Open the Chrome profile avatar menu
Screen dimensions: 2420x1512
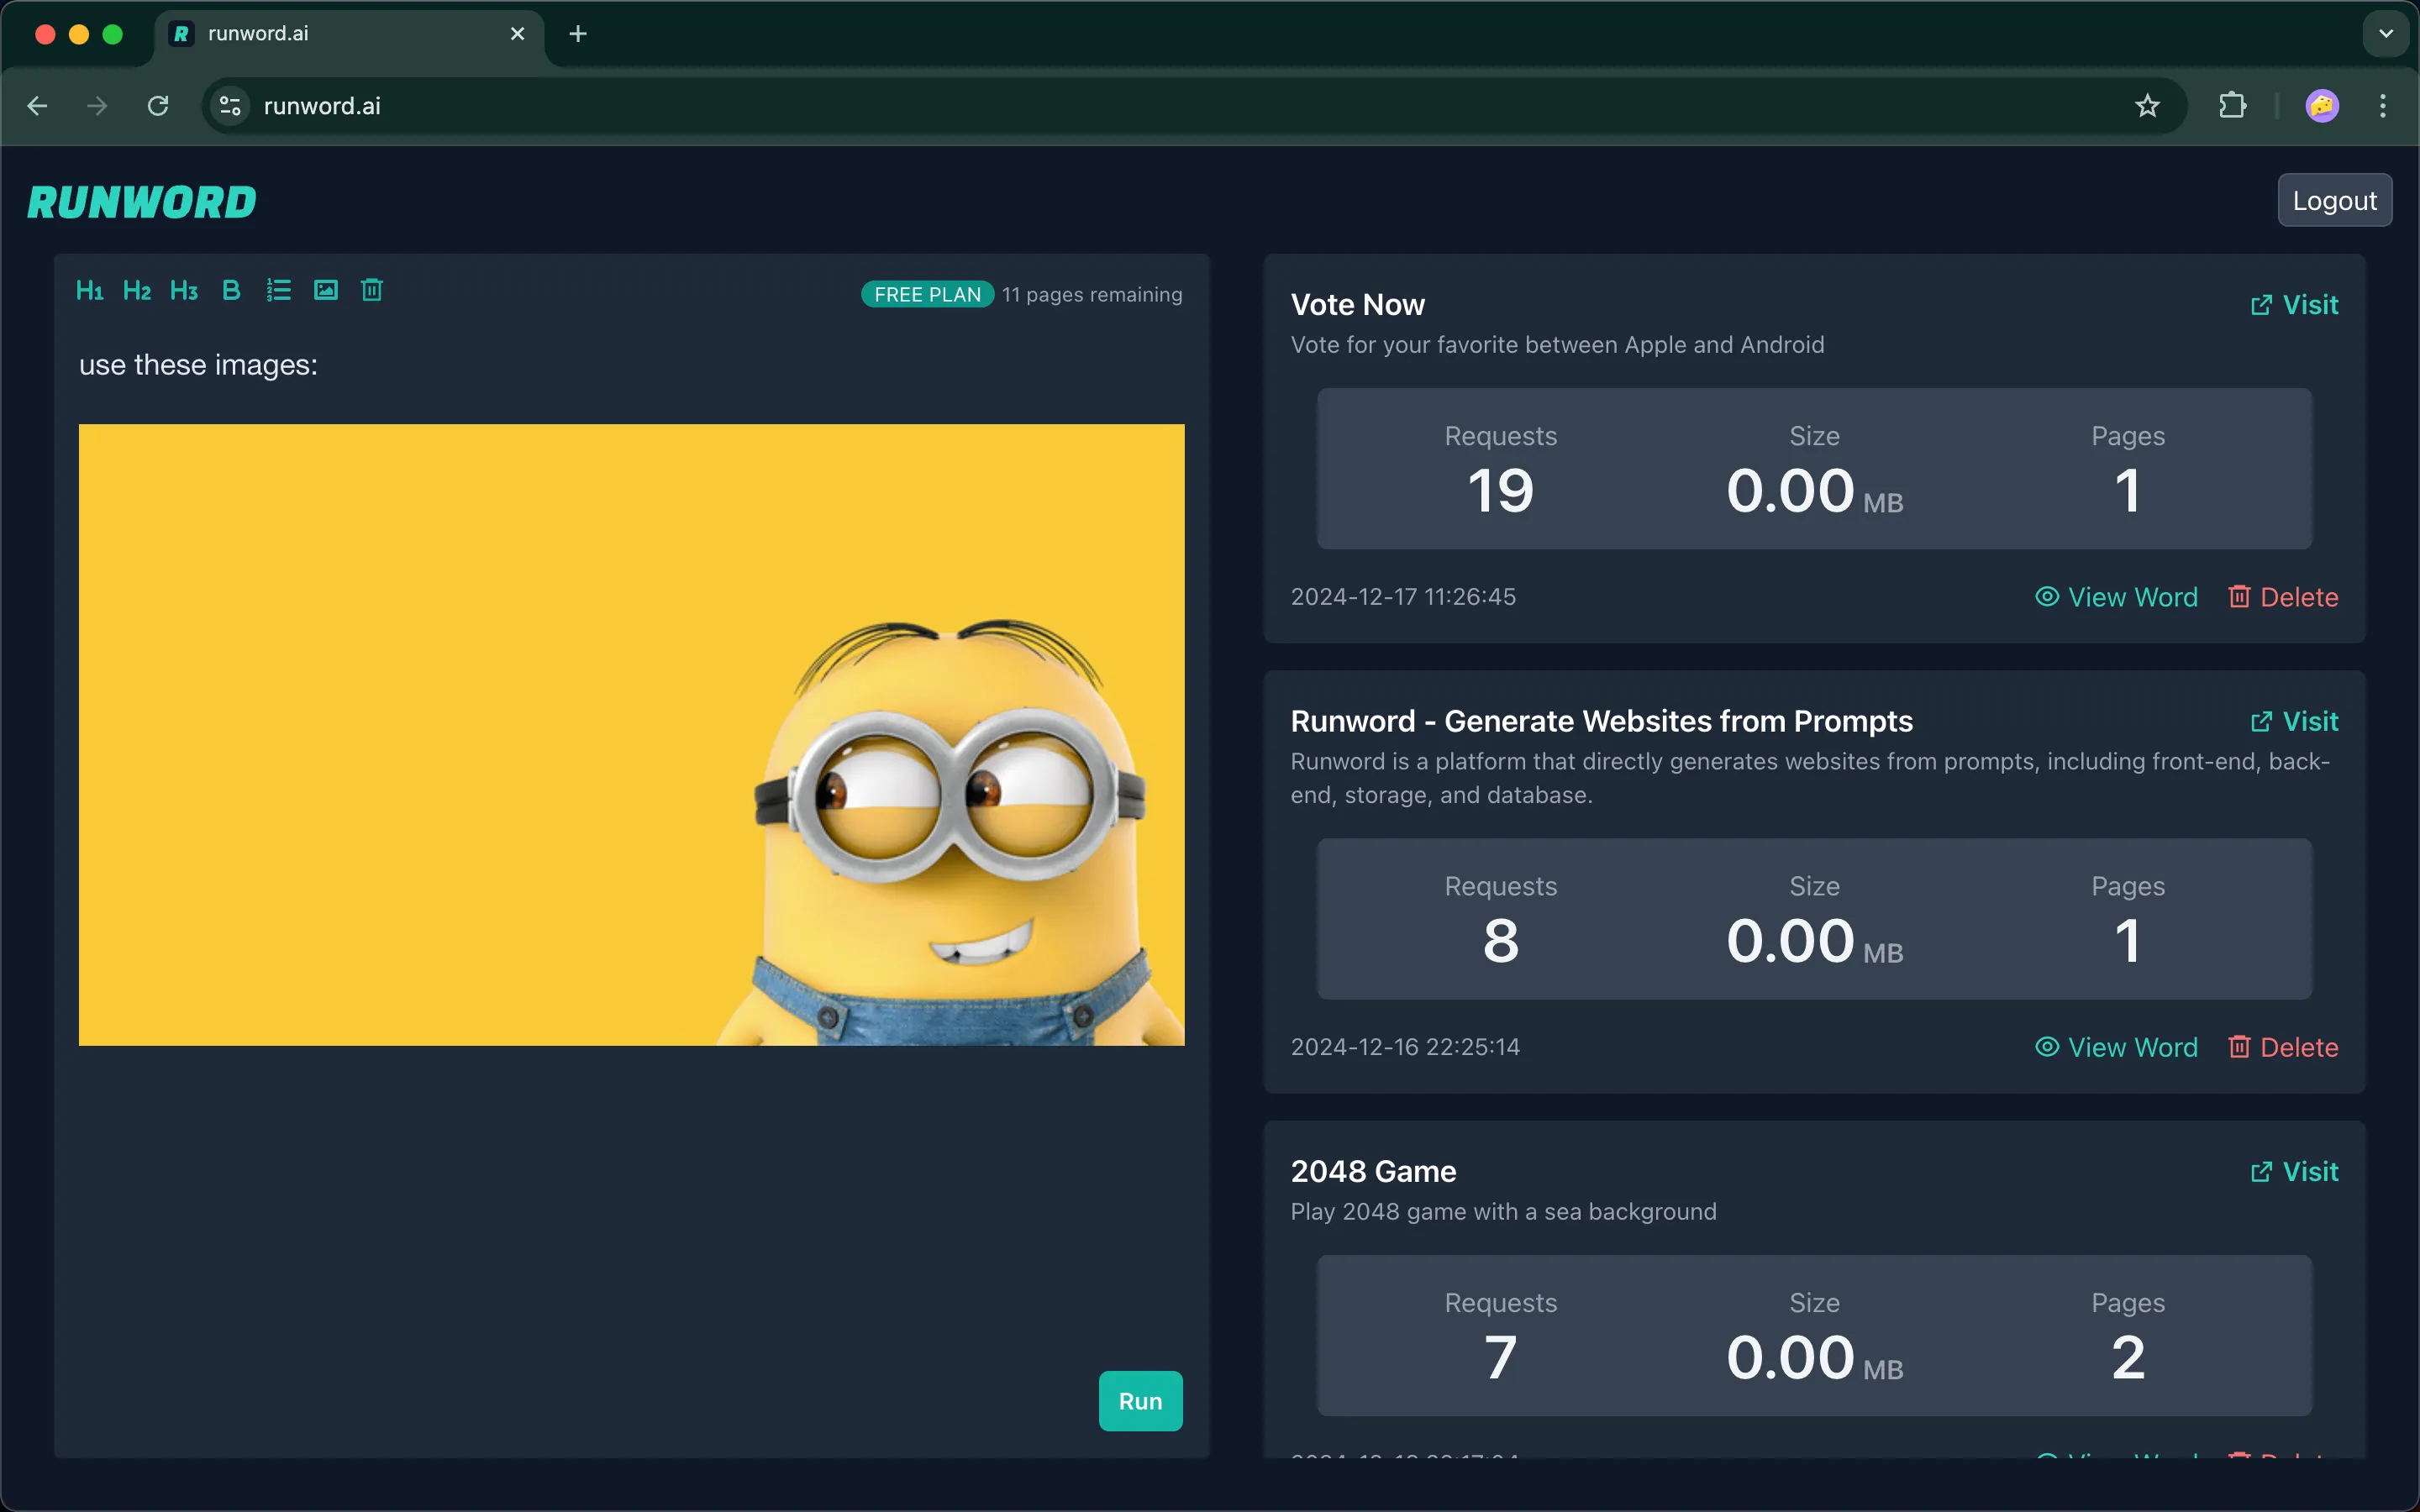[2322, 106]
